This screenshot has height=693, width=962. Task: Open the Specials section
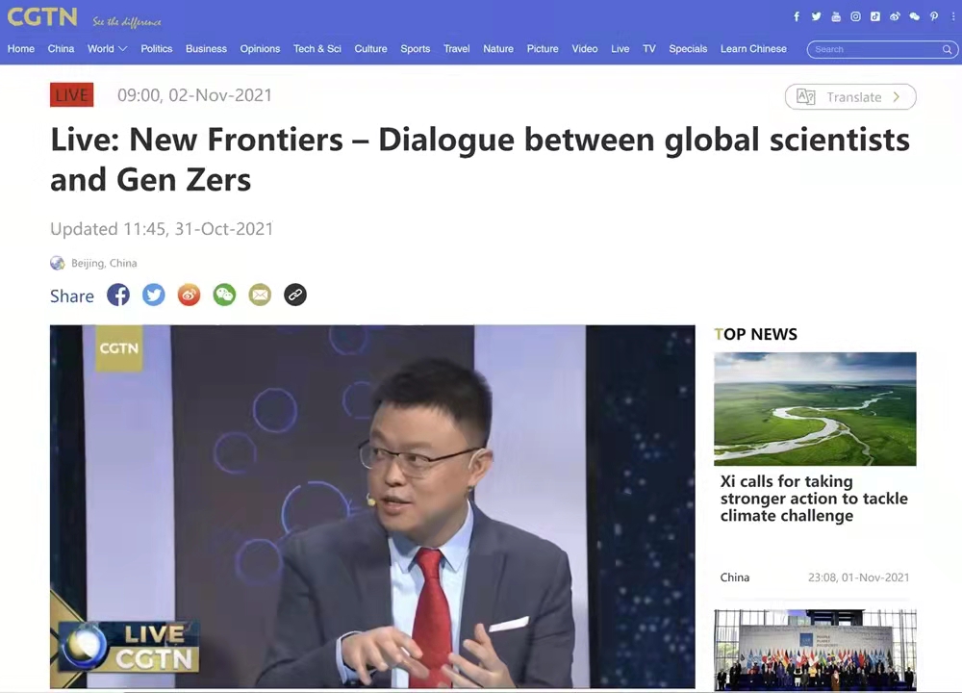[x=688, y=49]
